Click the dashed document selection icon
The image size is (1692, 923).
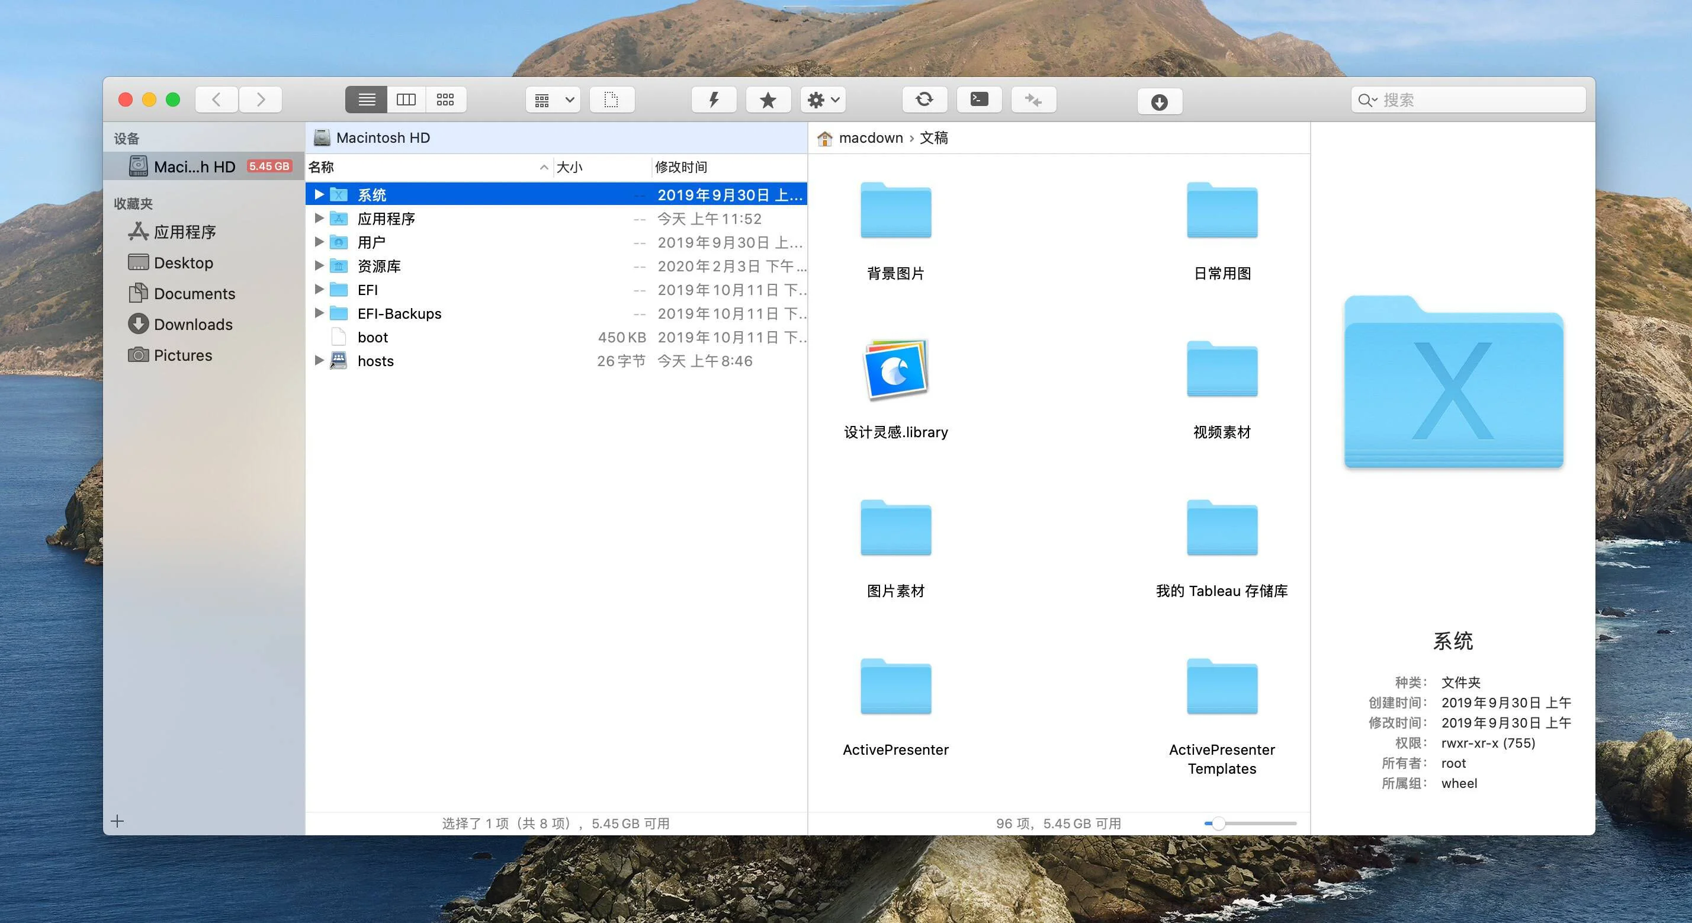[612, 99]
